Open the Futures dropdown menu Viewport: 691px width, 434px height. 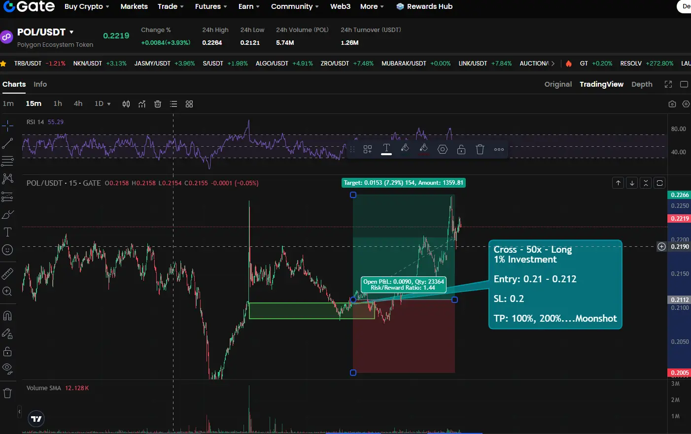[x=211, y=6]
